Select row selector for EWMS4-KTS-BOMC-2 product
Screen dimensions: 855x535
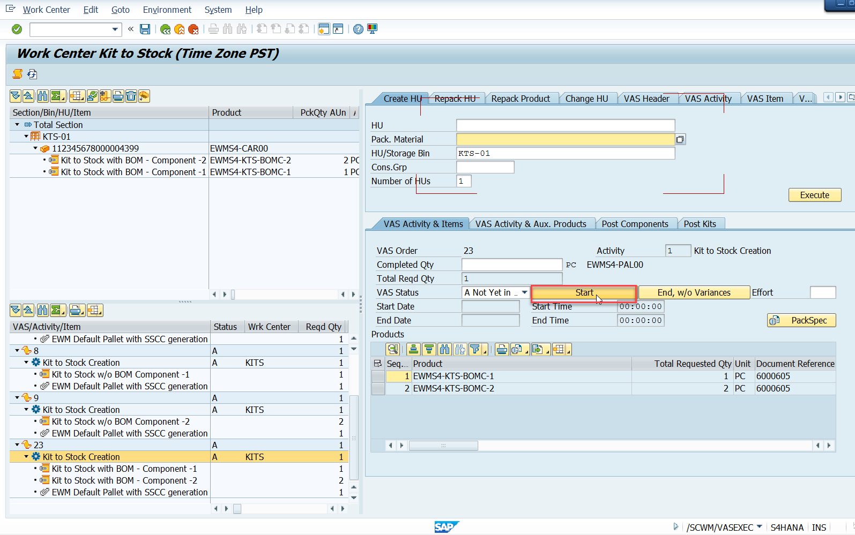pyautogui.click(x=378, y=388)
